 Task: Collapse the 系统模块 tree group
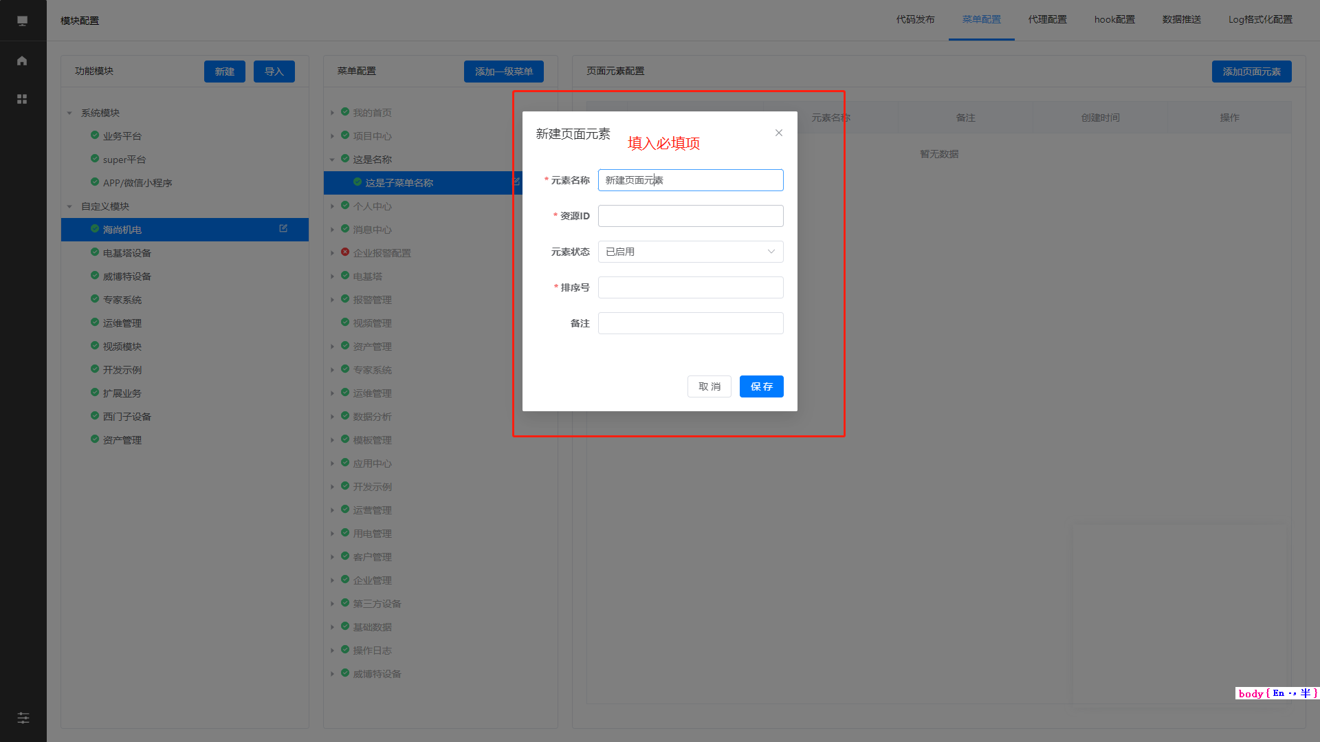click(x=69, y=113)
